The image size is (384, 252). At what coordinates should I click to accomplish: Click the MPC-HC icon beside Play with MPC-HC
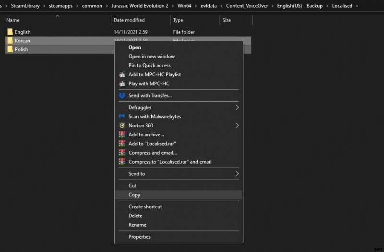pos(121,84)
